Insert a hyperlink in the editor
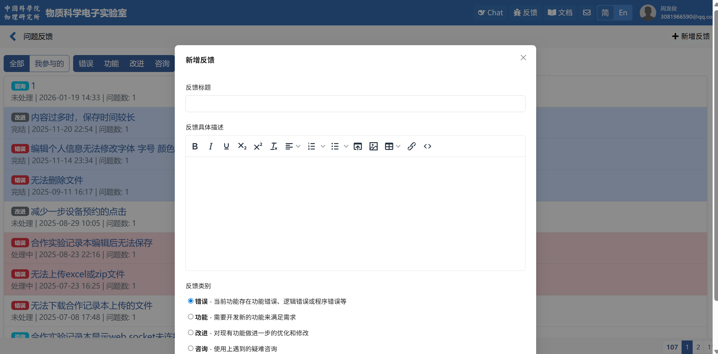The width and height of the screenshot is (718, 354). 411,146
